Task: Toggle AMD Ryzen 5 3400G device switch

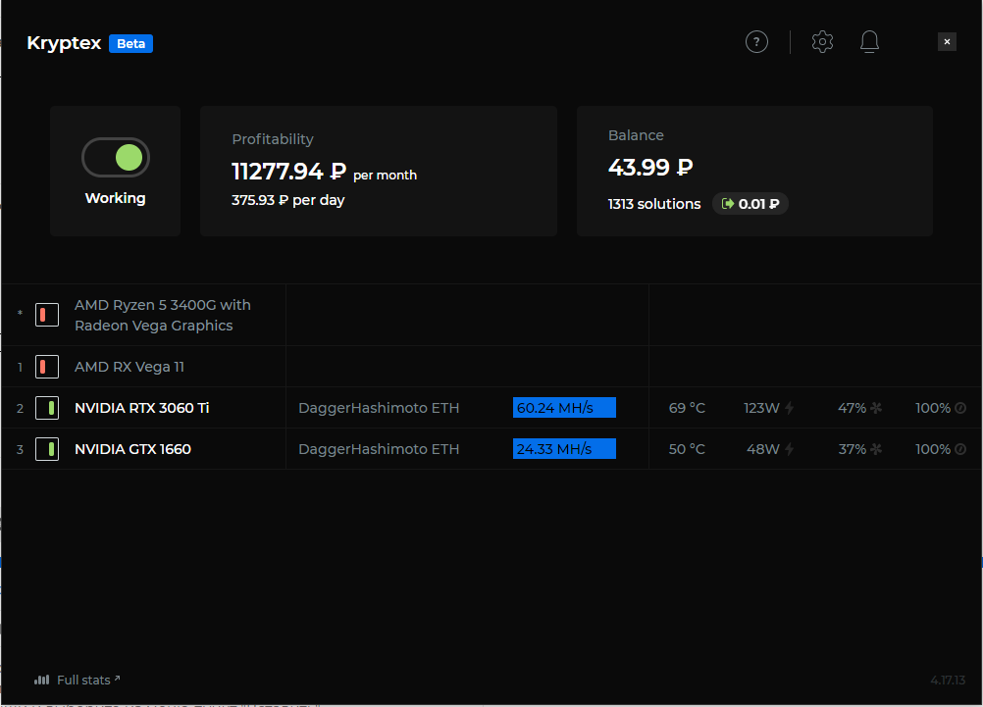Action: (47, 315)
